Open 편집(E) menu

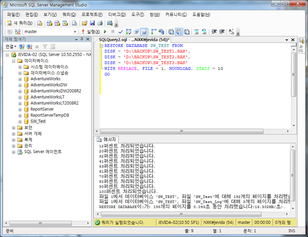click(x=32, y=14)
